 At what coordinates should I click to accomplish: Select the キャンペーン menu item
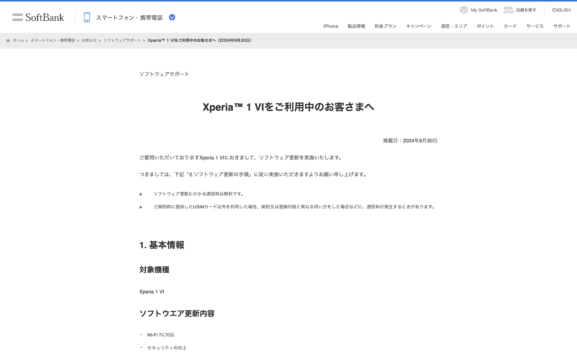(418, 26)
